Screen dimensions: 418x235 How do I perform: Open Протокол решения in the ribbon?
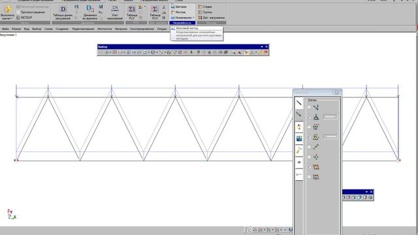[x=31, y=12]
